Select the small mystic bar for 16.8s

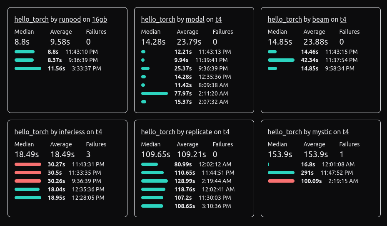(269, 164)
